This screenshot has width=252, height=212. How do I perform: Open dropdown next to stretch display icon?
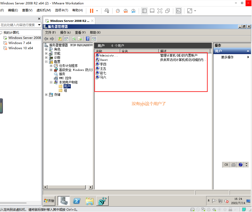pos(195,11)
